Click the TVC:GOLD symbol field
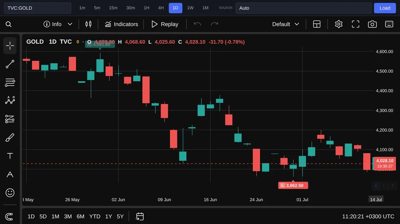 point(37,8)
